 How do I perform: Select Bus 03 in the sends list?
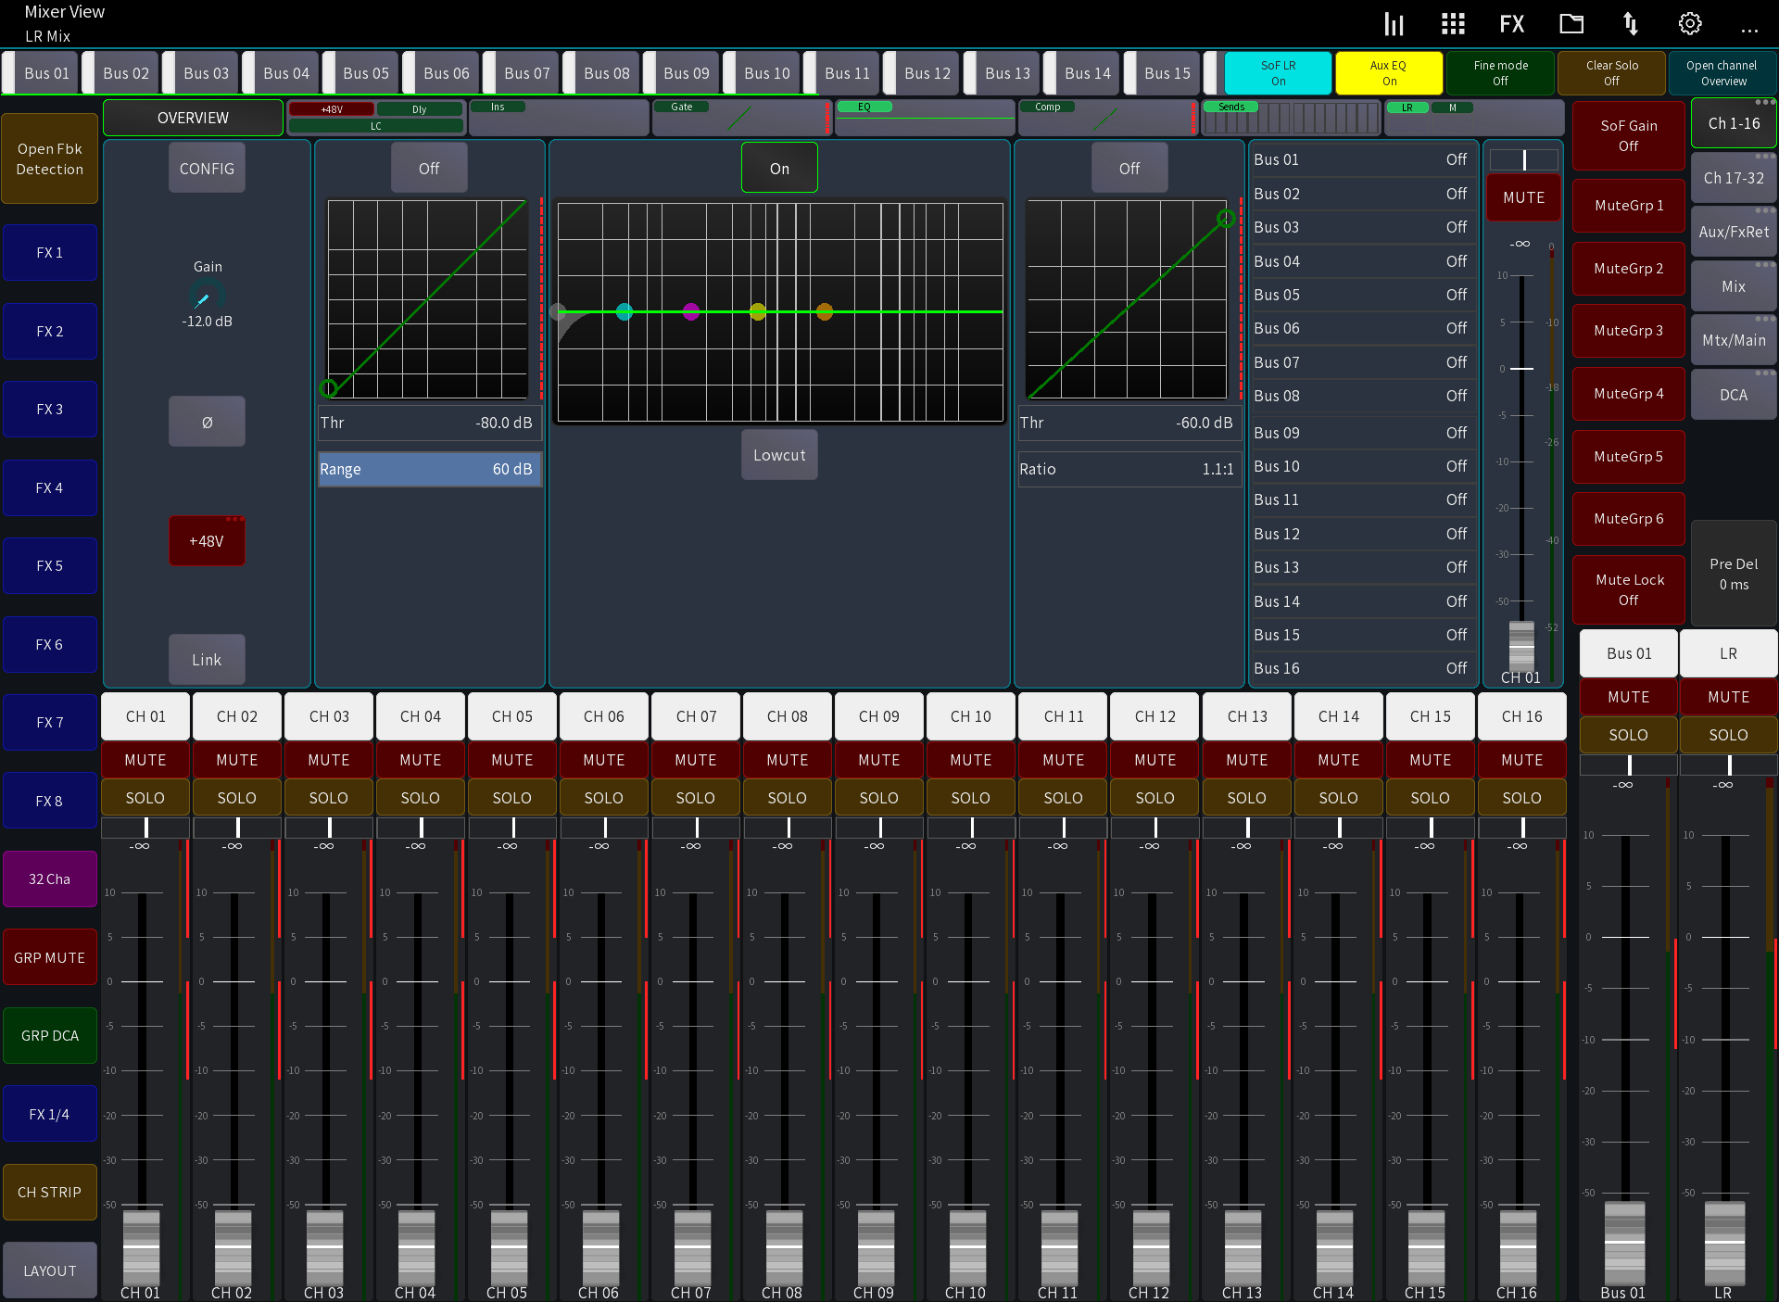[1362, 227]
